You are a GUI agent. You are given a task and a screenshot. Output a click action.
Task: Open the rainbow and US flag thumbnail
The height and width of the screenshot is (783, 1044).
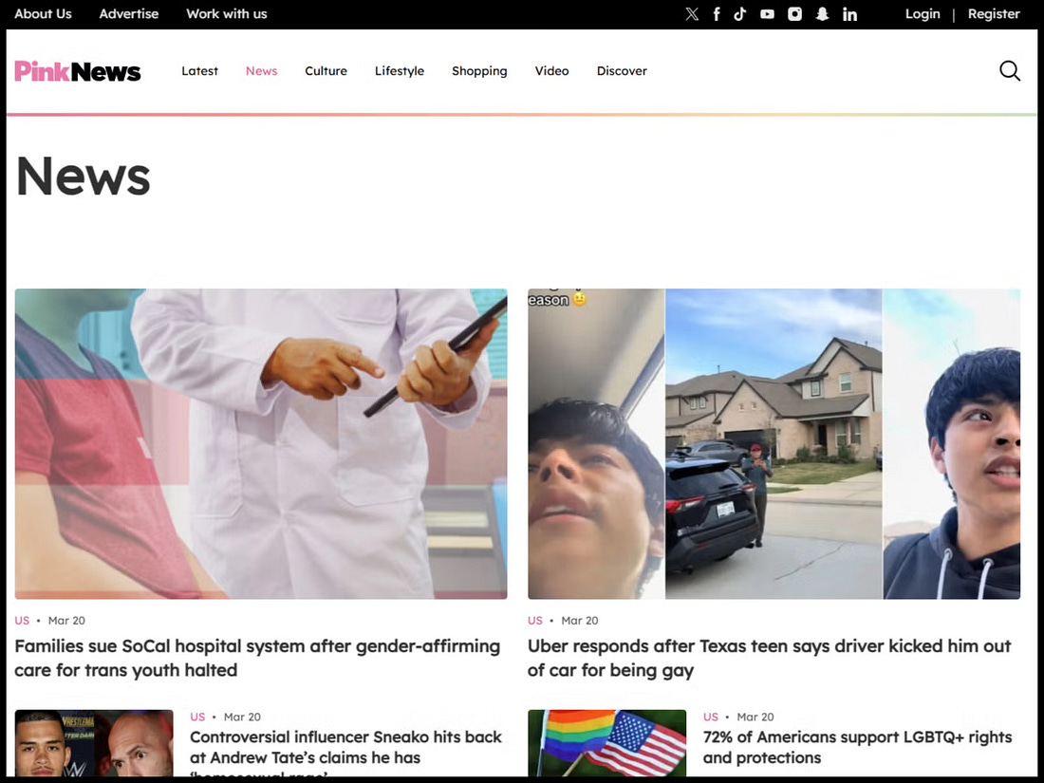[606, 743]
